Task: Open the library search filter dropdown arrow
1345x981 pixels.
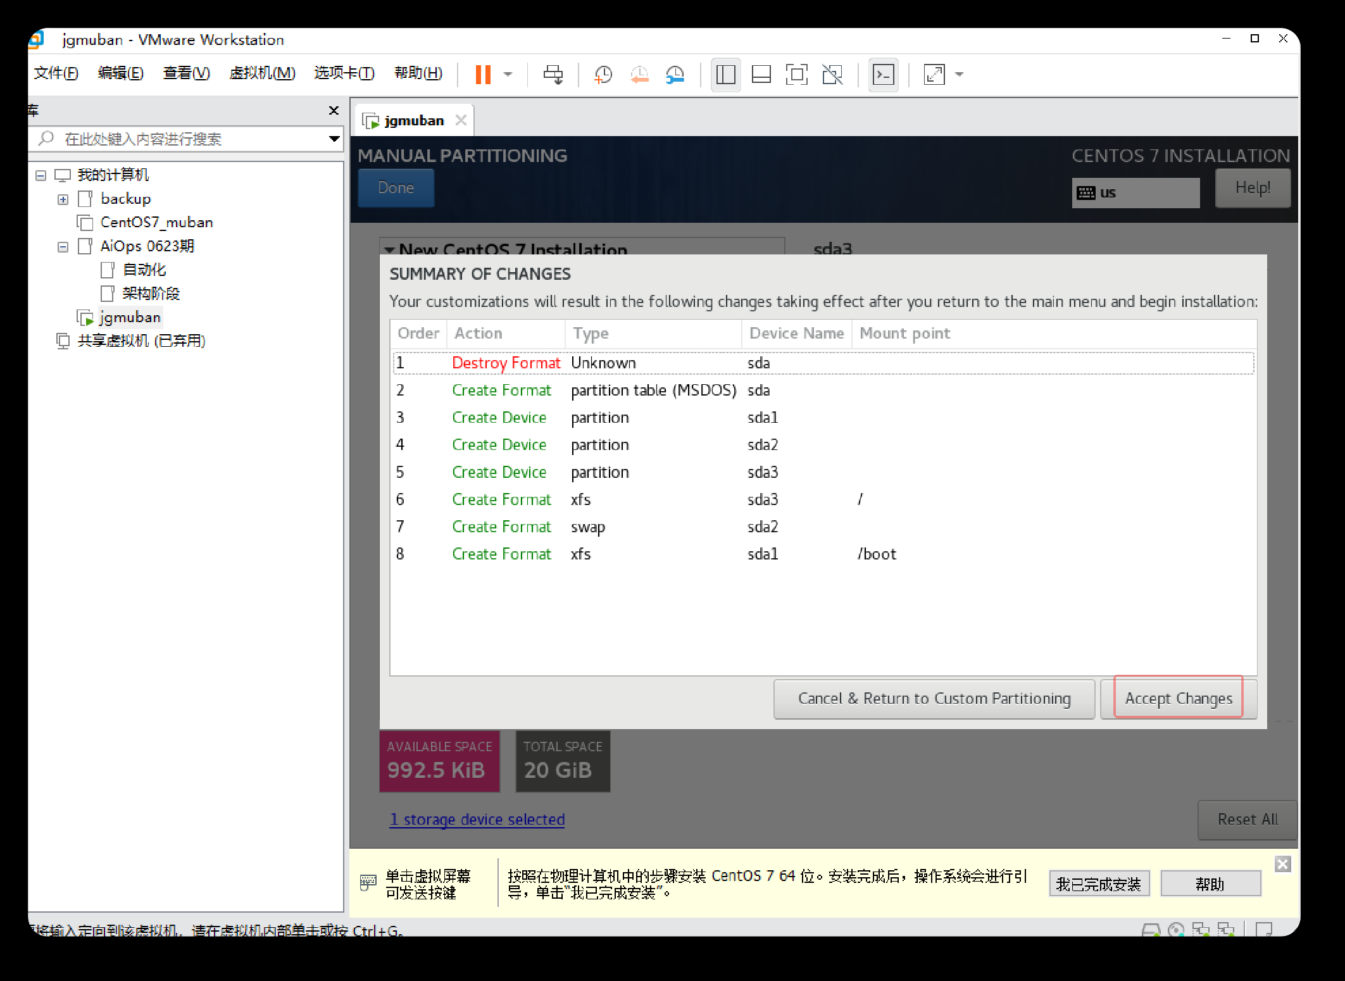Action: pyautogui.click(x=334, y=139)
